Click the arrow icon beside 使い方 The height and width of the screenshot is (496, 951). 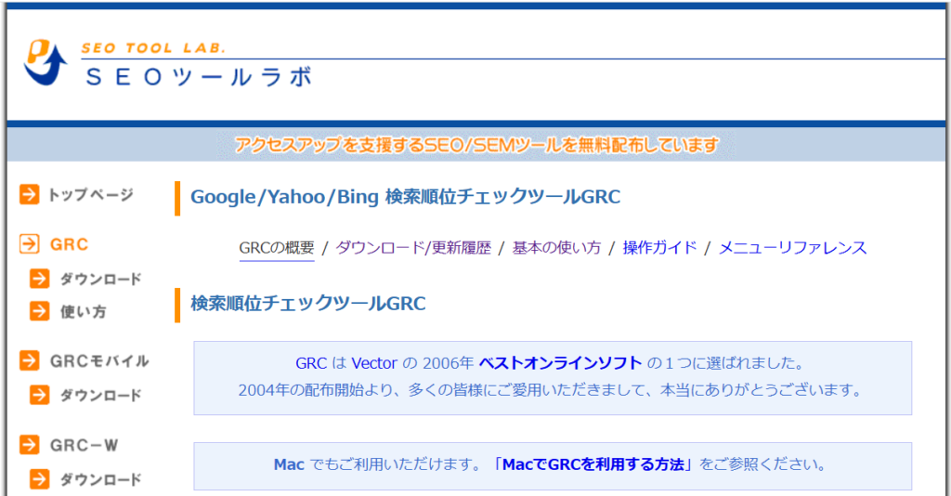click(39, 311)
